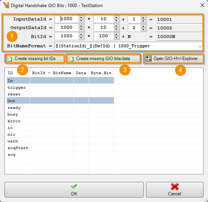
Task: Confirm with the OK button
Action: [x=74, y=190]
